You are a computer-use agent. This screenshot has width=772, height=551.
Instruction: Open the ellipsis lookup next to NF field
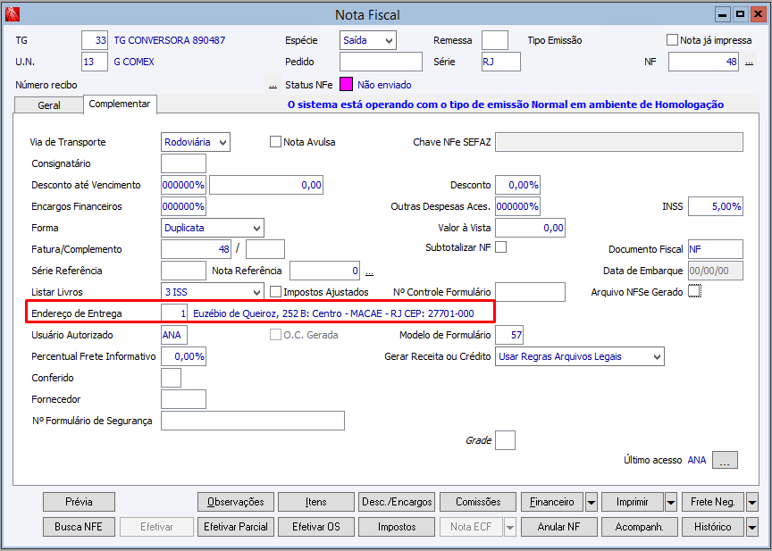749,63
